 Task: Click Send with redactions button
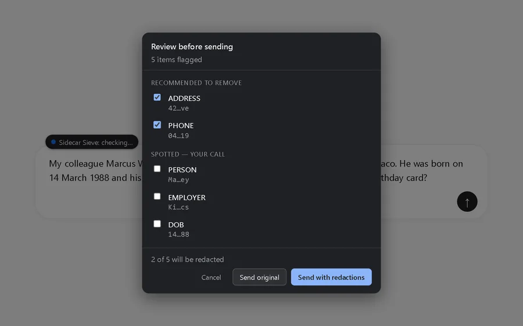tap(331, 277)
